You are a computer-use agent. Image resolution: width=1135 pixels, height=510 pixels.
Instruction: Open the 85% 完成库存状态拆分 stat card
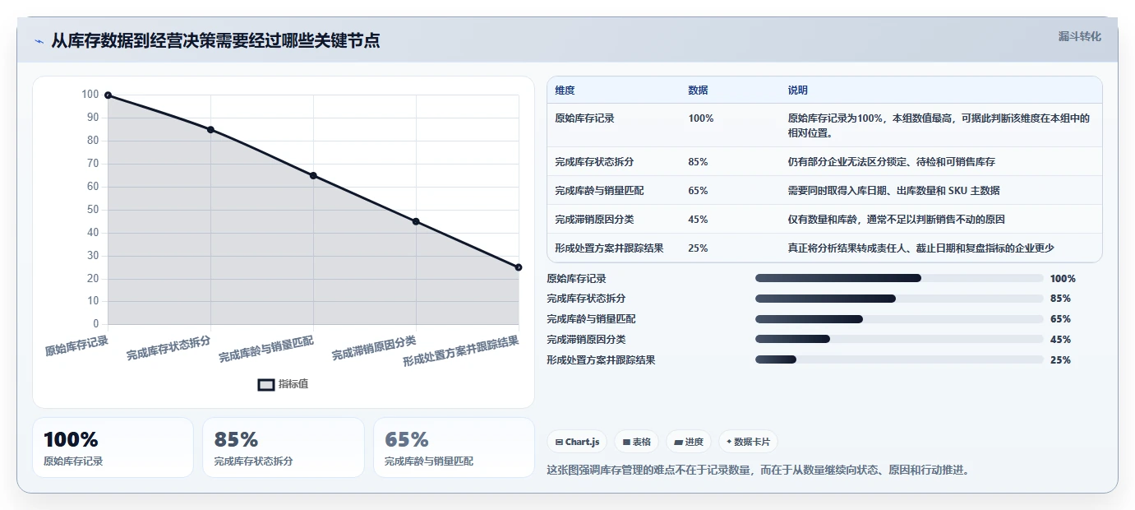pos(283,447)
